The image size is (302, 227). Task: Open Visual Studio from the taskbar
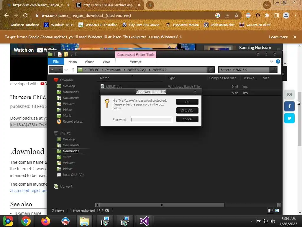(144, 221)
